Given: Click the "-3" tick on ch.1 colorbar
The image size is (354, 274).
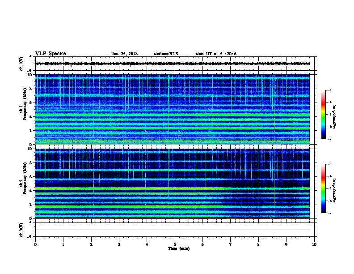Looking at the screenshot, I should pos(329,90).
